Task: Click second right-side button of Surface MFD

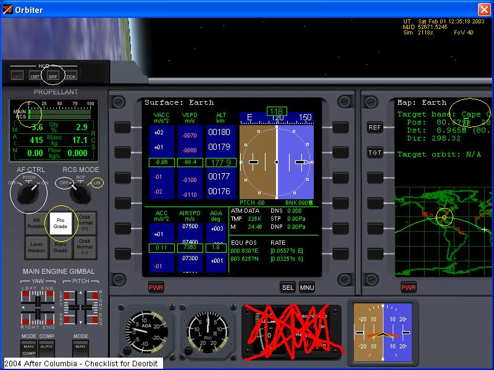Action: [341, 152]
